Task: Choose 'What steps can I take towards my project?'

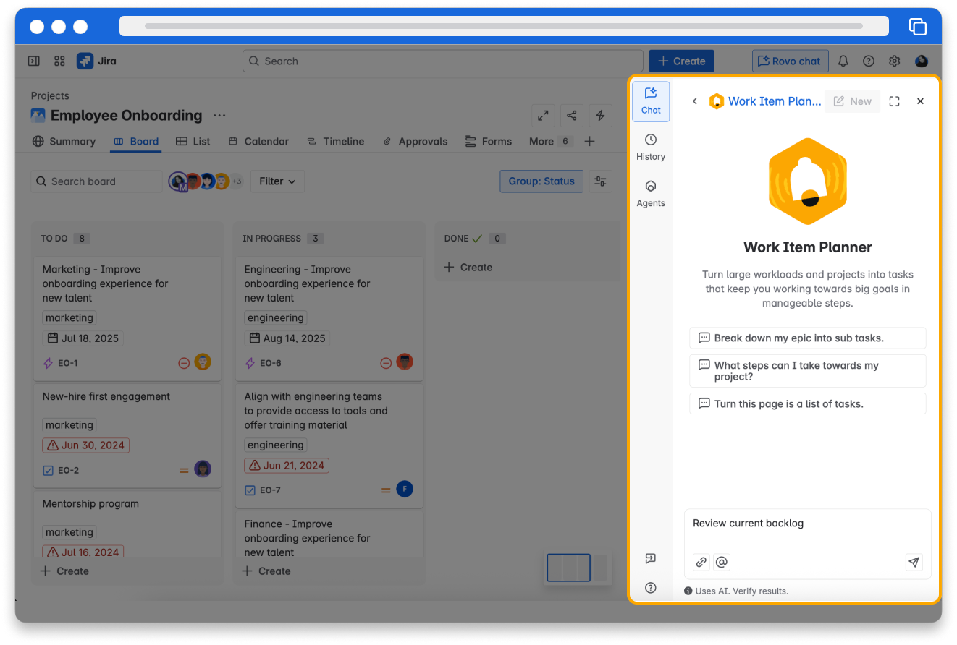Action: click(x=807, y=371)
